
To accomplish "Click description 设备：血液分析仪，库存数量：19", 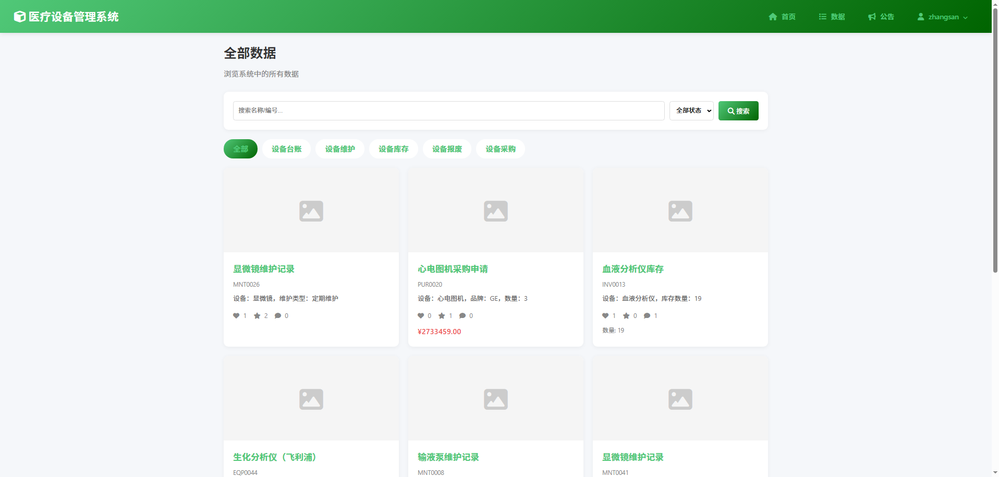I will [x=652, y=299].
